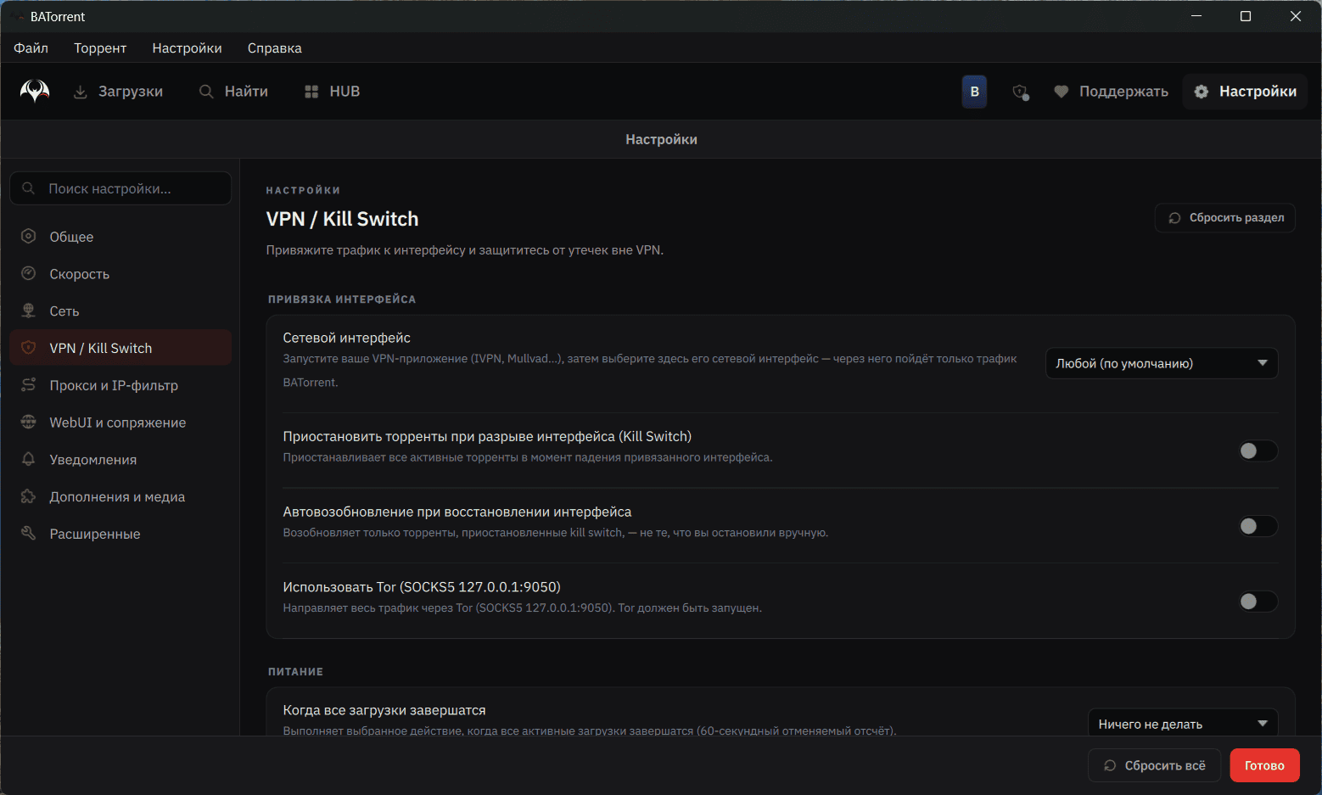Select WebUI и сопряжение settings section
This screenshot has height=795, width=1322.
(x=120, y=423)
